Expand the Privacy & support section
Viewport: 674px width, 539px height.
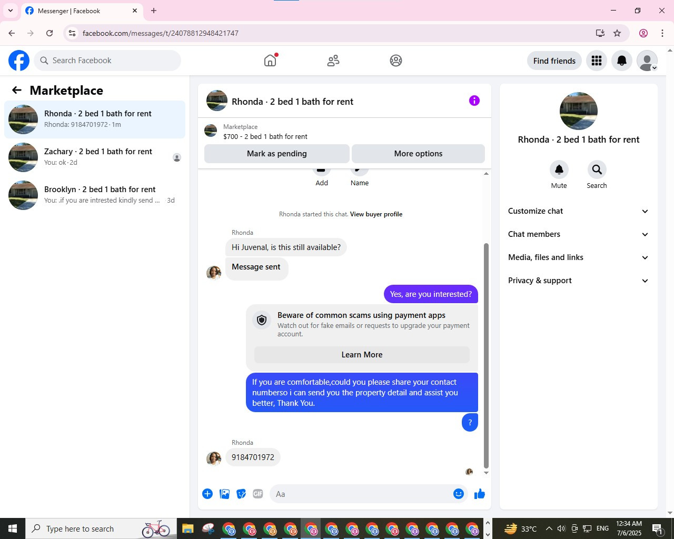click(578, 281)
